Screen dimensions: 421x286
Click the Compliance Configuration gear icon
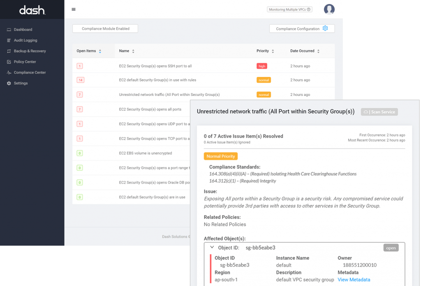[325, 28]
